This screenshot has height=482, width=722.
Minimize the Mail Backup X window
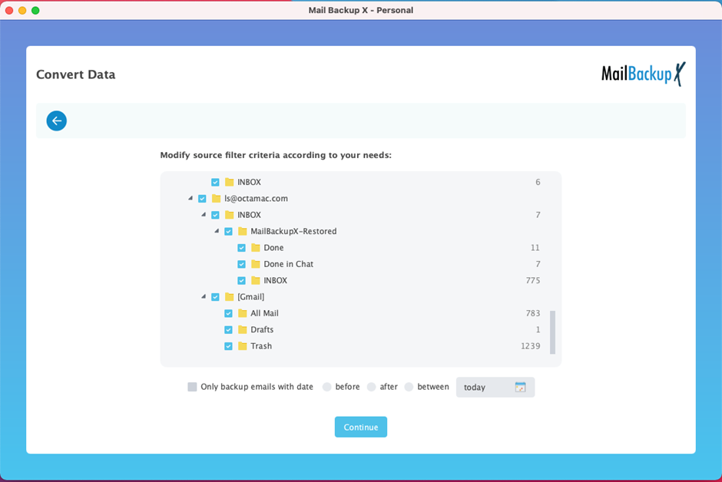pyautogui.click(x=22, y=10)
